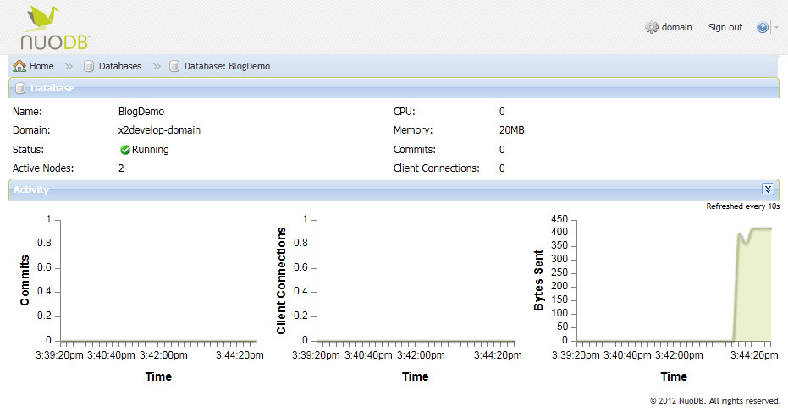Image resolution: width=788 pixels, height=412 pixels.
Task: Click the Databases cylinder icon in breadcrumb
Action: (89, 66)
